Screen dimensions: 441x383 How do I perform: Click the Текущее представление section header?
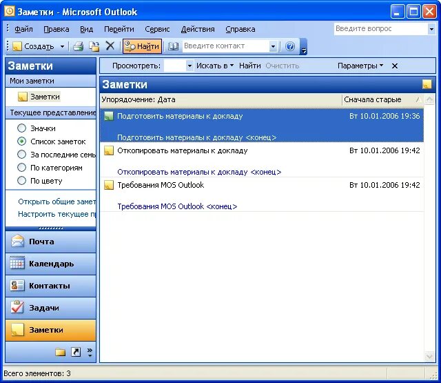(50, 112)
